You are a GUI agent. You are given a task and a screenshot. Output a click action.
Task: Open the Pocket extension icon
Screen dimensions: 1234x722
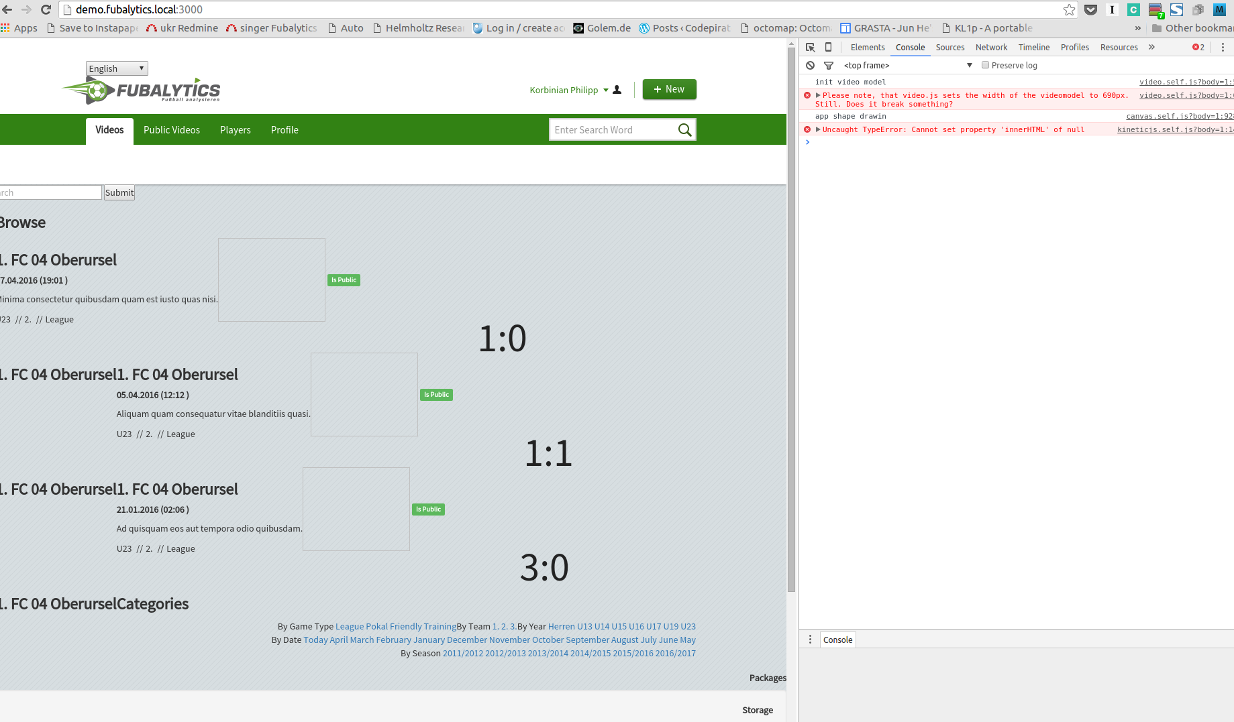[1091, 9]
